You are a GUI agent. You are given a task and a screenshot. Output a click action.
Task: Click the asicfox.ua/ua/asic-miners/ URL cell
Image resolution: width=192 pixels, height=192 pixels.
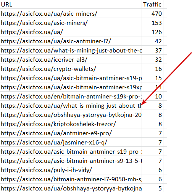click(x=71, y=13)
